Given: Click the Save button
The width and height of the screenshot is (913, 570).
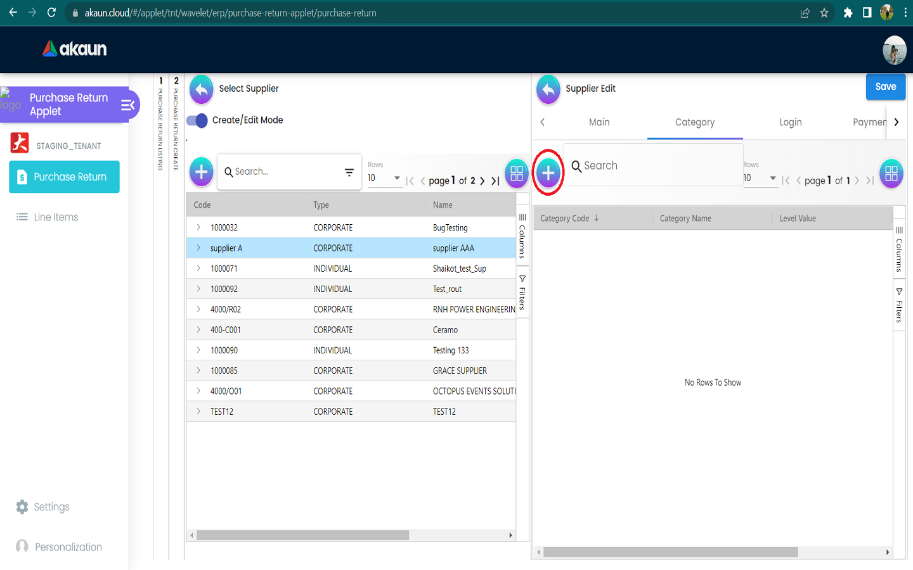Looking at the screenshot, I should tap(885, 87).
